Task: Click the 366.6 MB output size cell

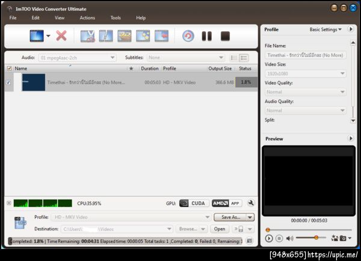Action: point(224,82)
